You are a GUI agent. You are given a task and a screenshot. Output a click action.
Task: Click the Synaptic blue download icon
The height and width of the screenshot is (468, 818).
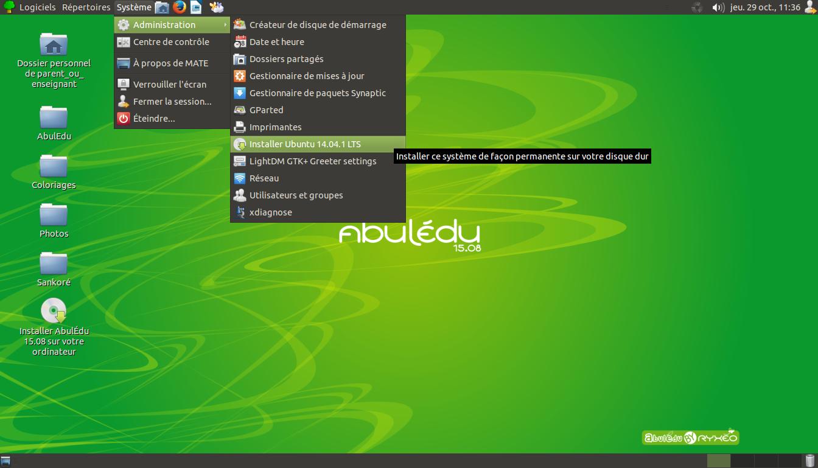point(240,93)
